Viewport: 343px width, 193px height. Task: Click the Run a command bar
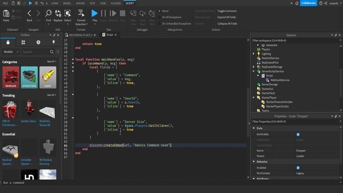[170, 183]
